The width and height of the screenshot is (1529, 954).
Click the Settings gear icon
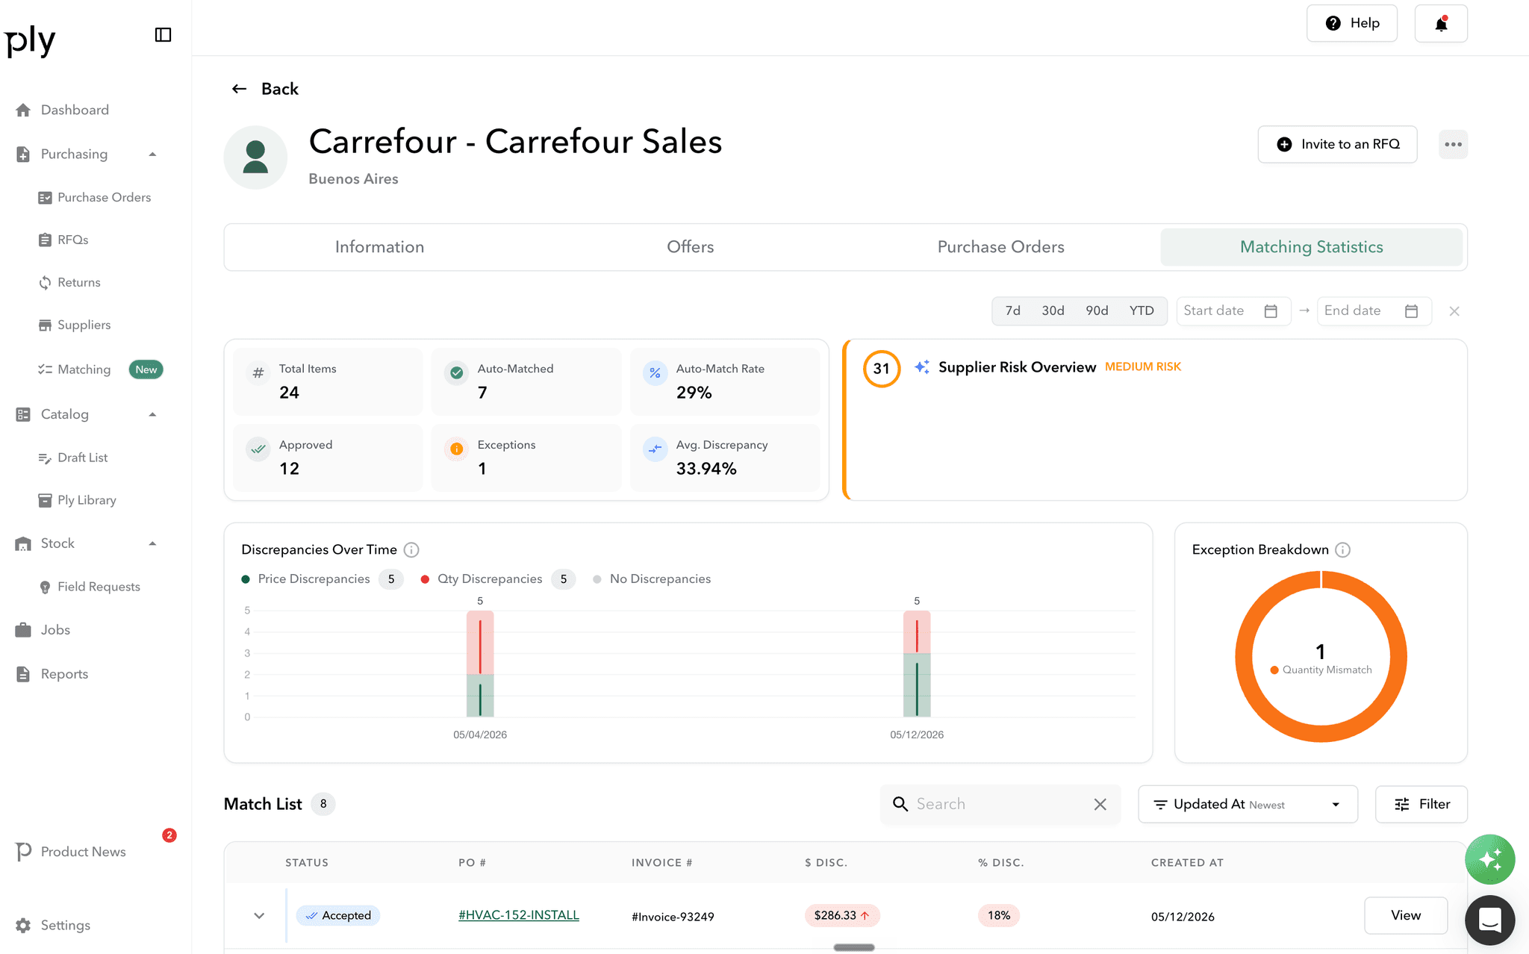click(x=23, y=926)
